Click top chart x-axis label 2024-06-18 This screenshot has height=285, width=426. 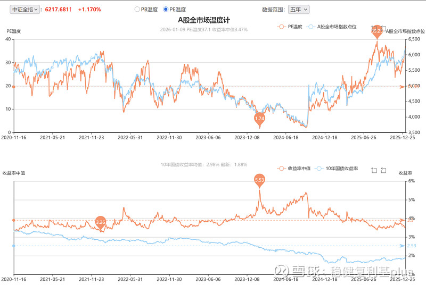coord(286,138)
